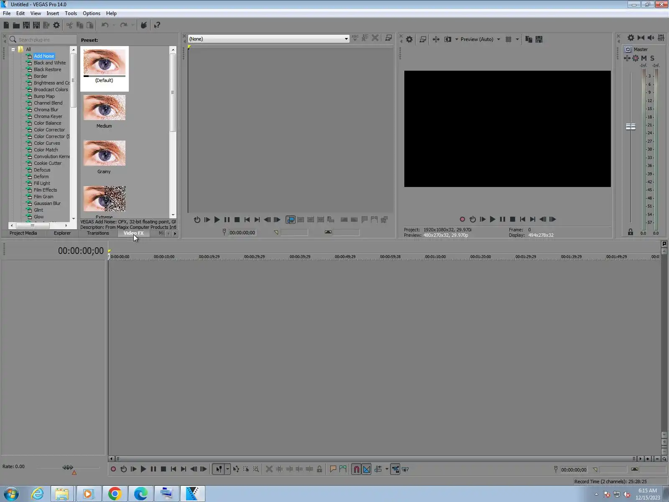Select the Zoom Edit tool
The width and height of the screenshot is (669, 502).
click(256, 469)
